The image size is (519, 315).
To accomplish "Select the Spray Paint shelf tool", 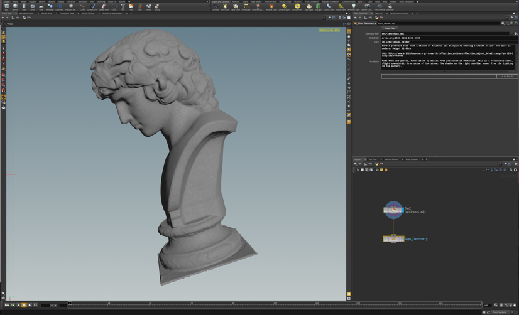I will tap(104, 7).
